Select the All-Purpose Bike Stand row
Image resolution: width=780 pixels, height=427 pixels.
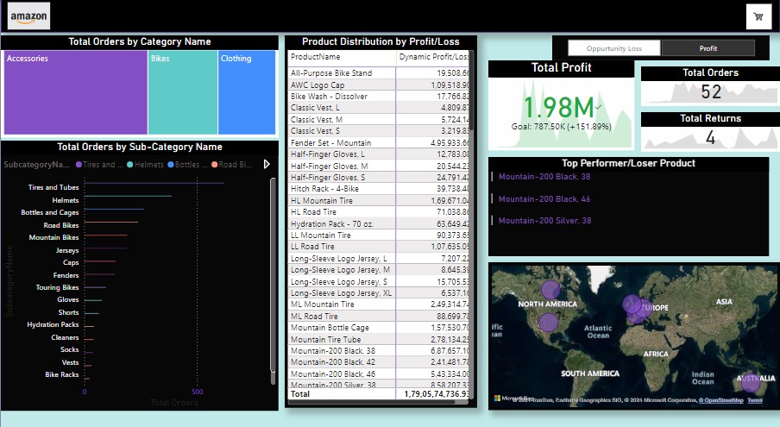[x=379, y=73]
